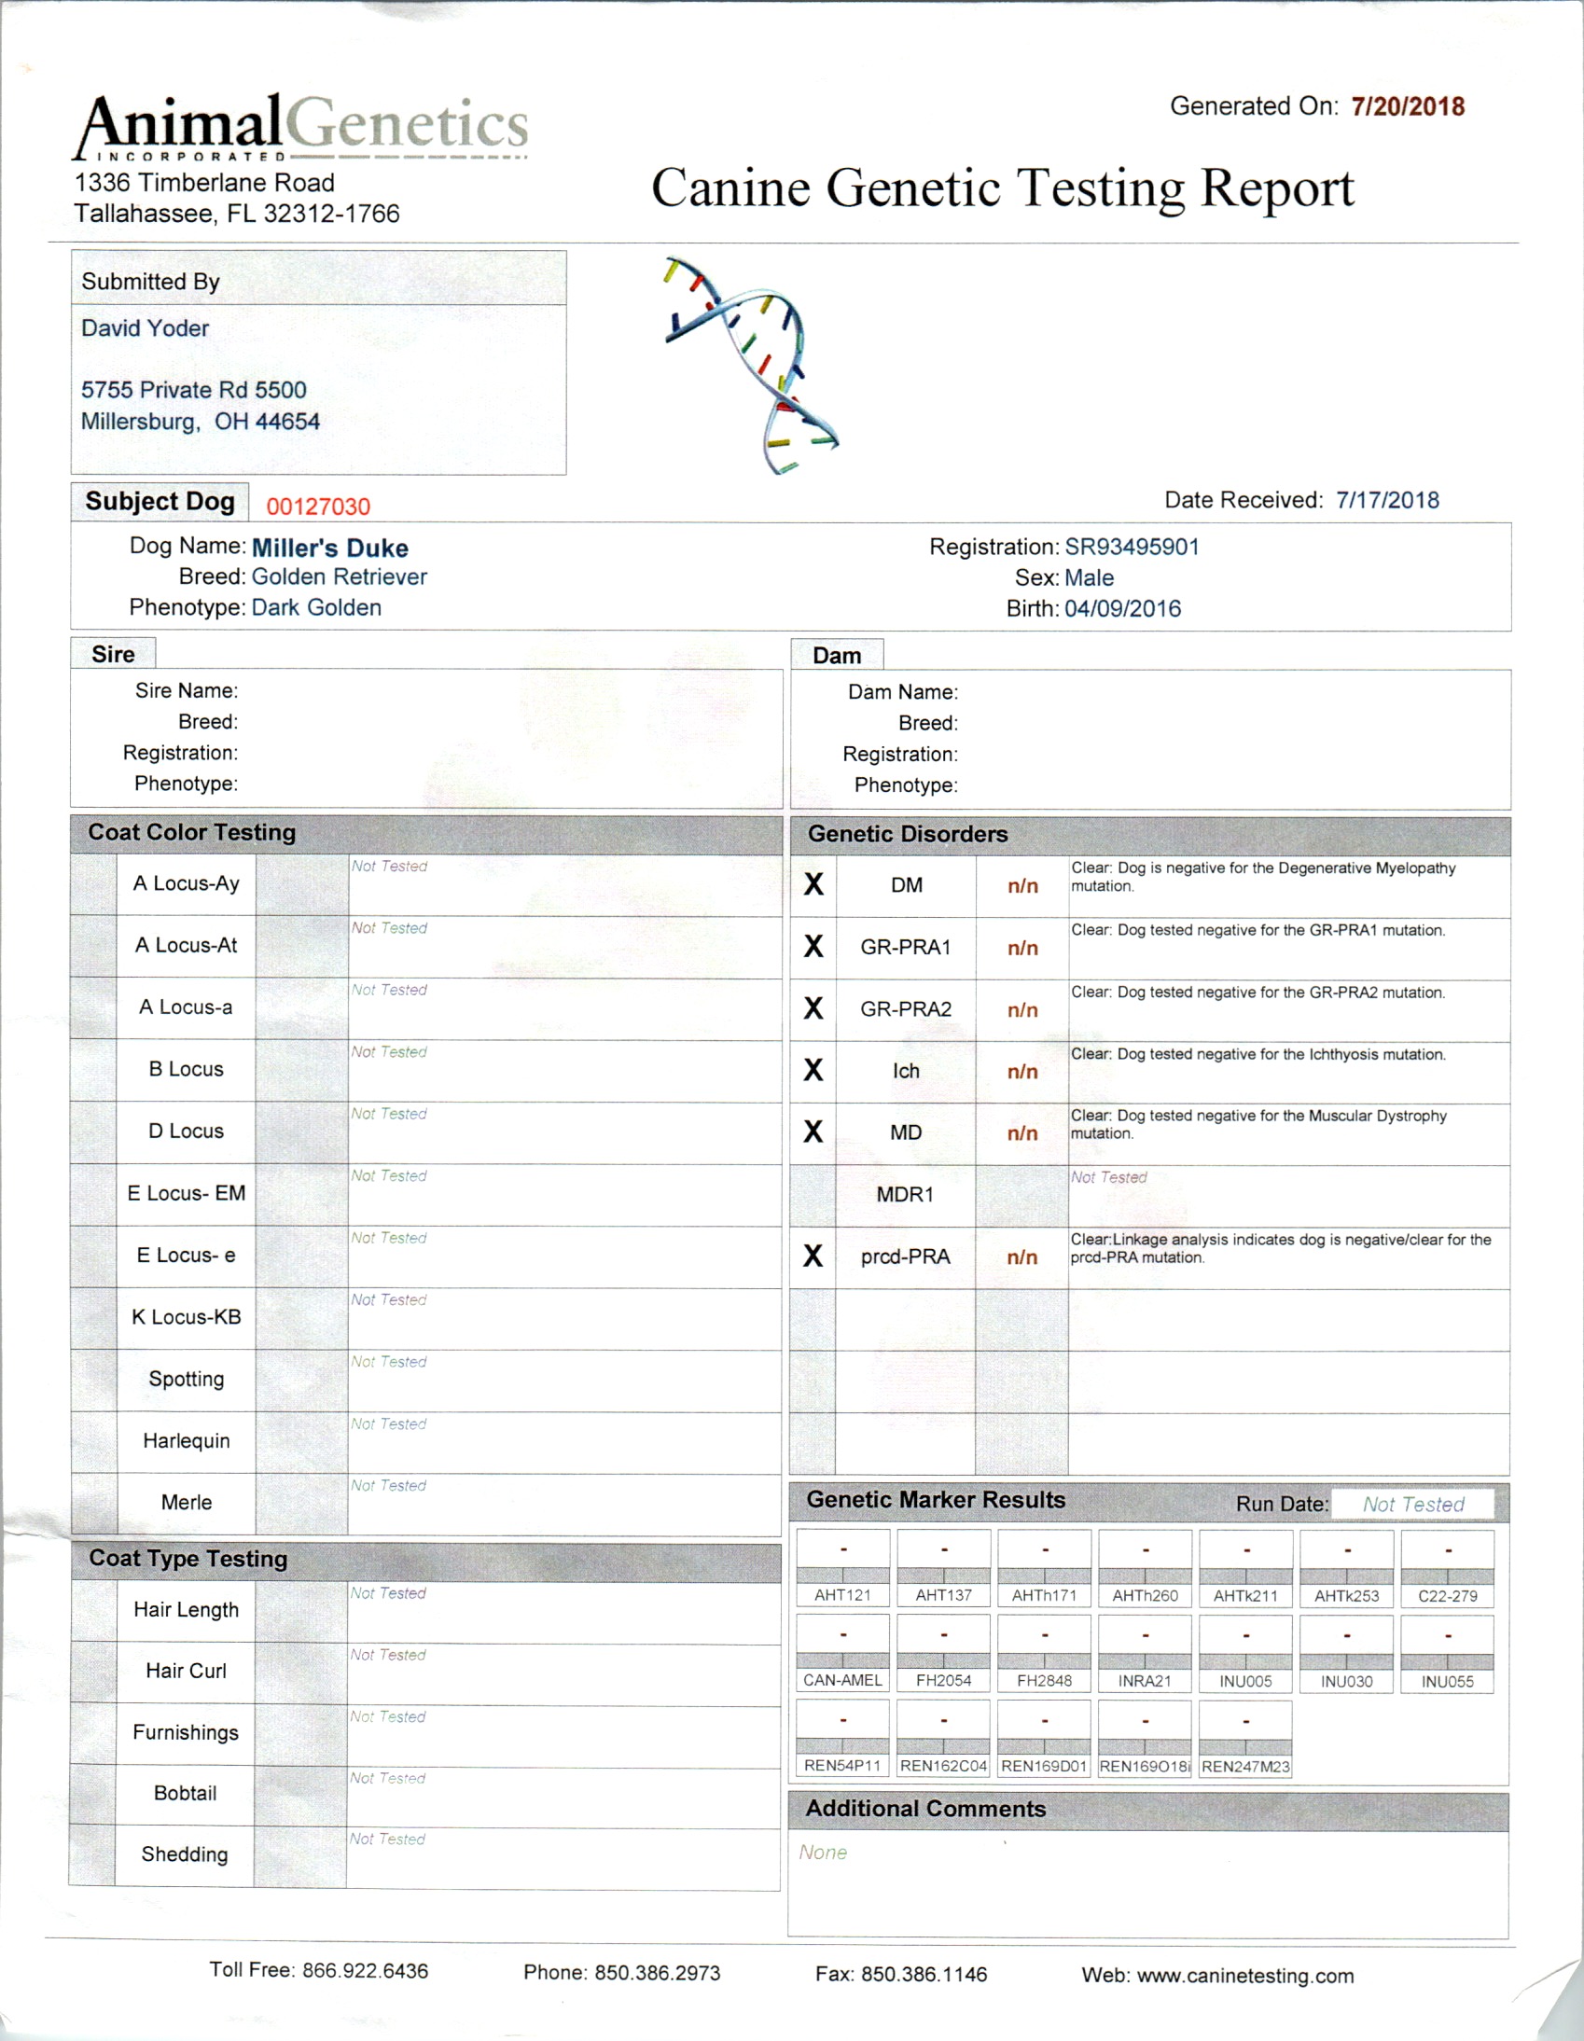Viewport: 1584px width, 2041px height.
Task: Click the 'Merle' row label
Action: [186, 1503]
